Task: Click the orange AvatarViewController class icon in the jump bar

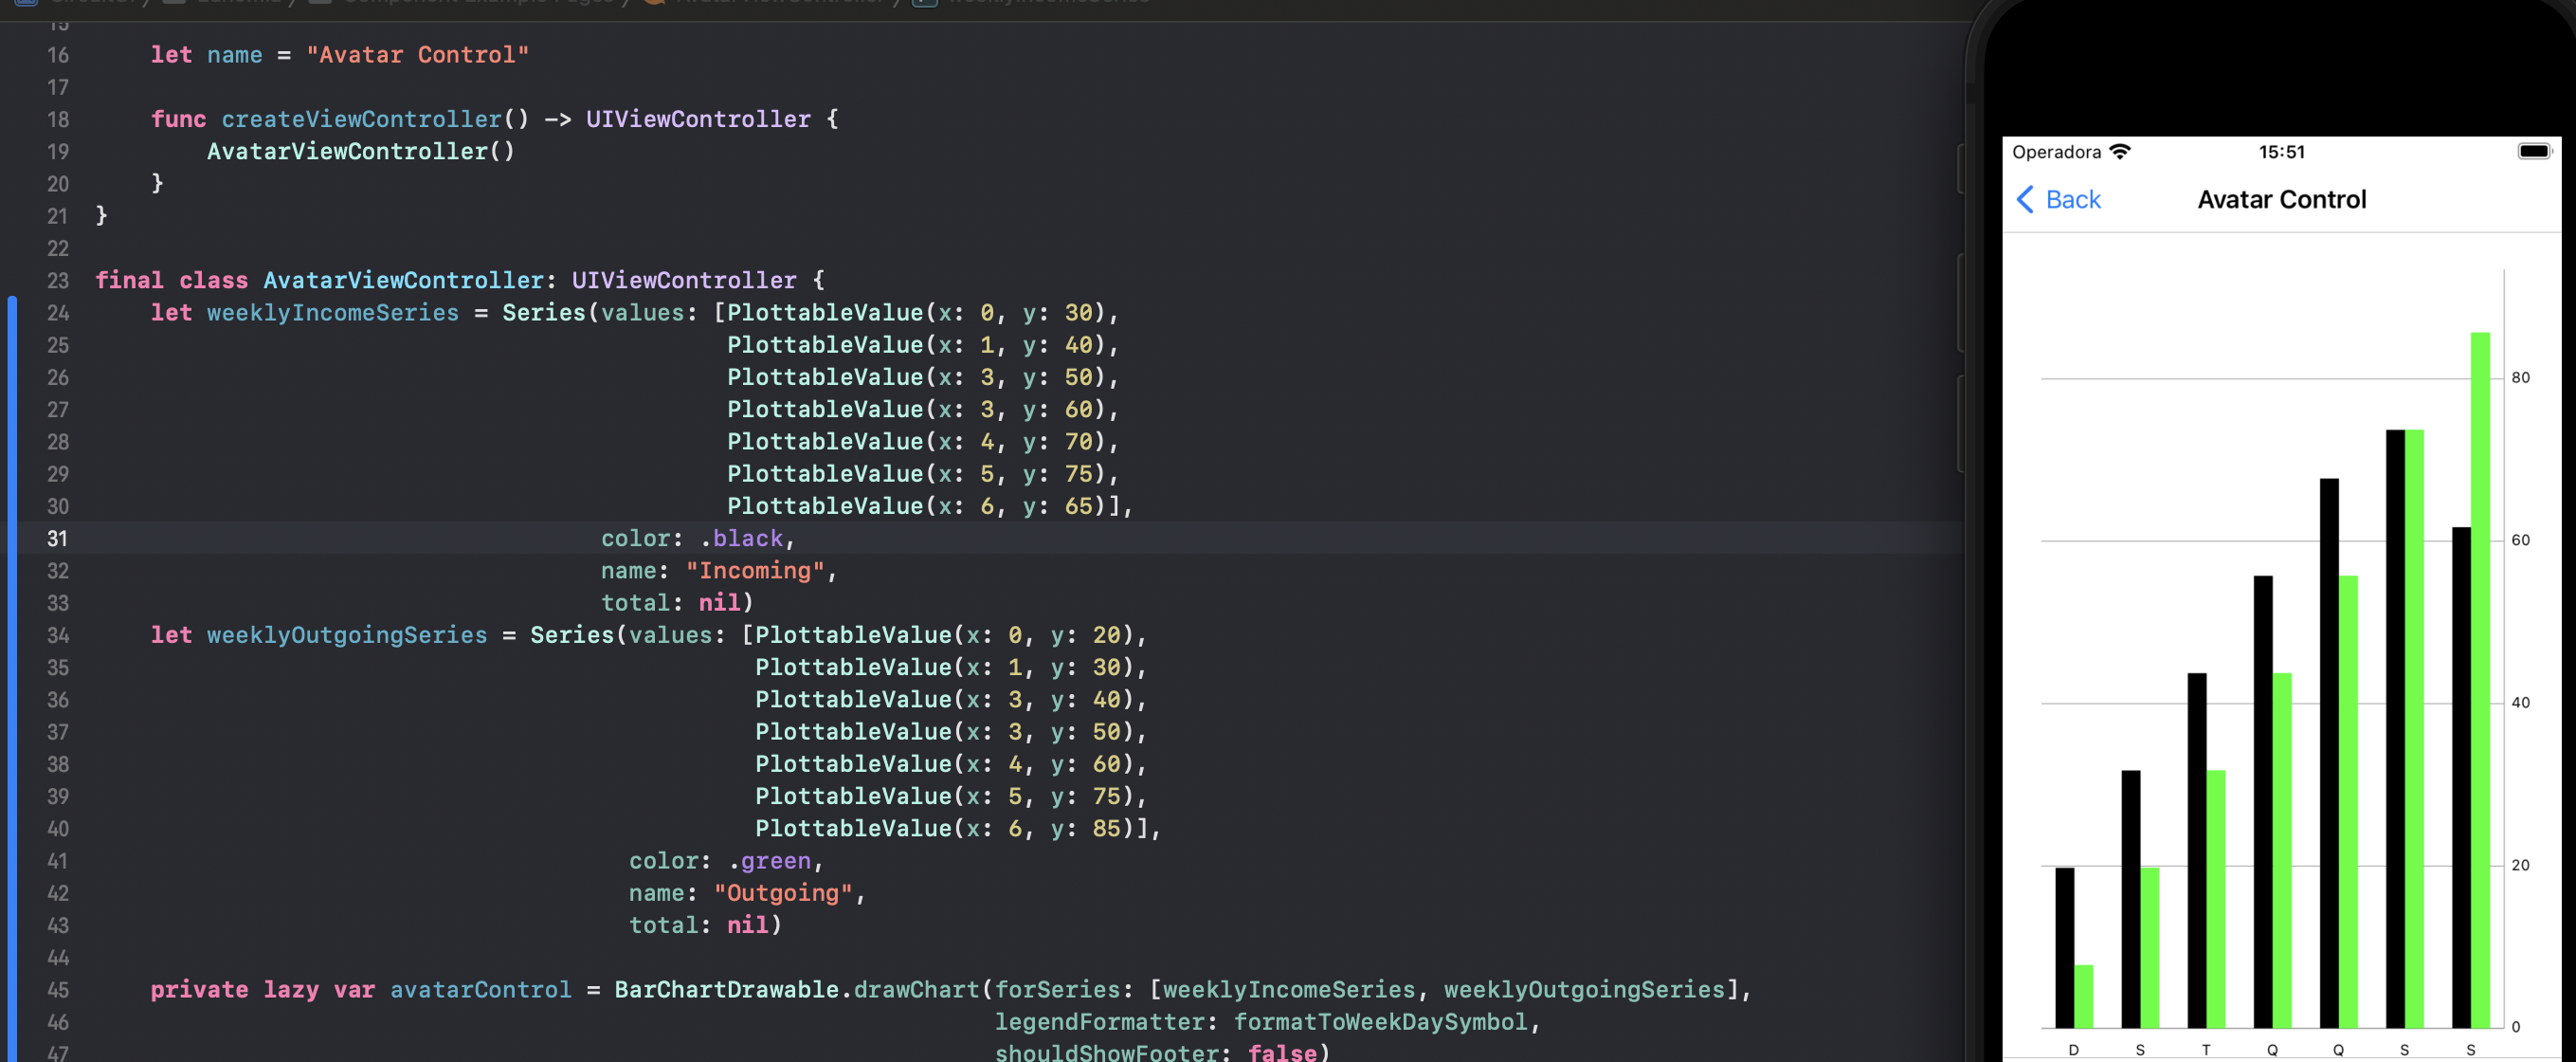Action: tap(655, 3)
